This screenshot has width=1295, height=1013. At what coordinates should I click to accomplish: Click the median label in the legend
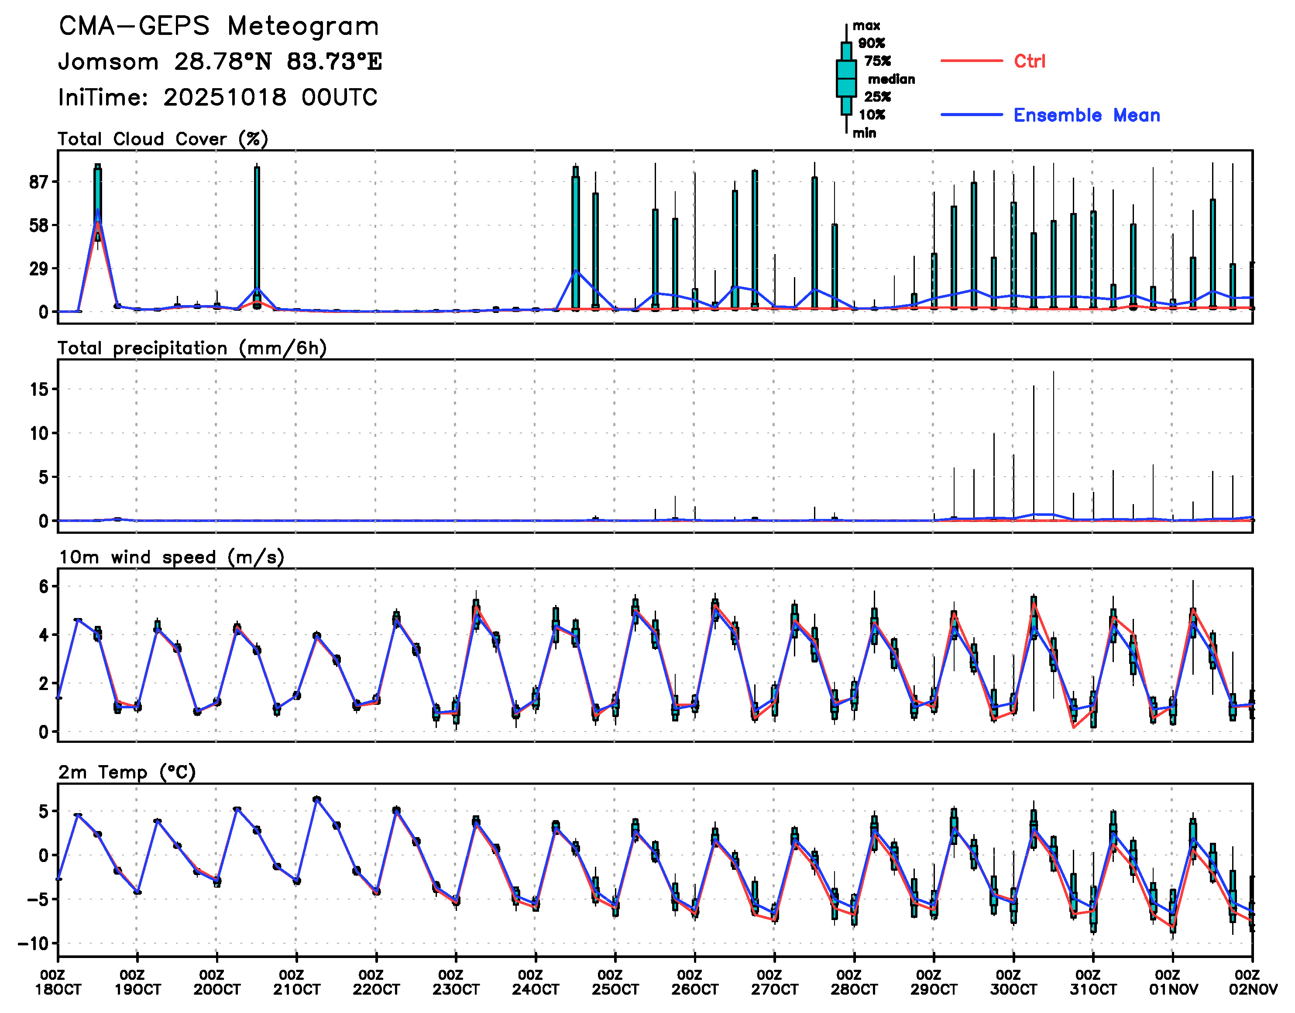[891, 79]
